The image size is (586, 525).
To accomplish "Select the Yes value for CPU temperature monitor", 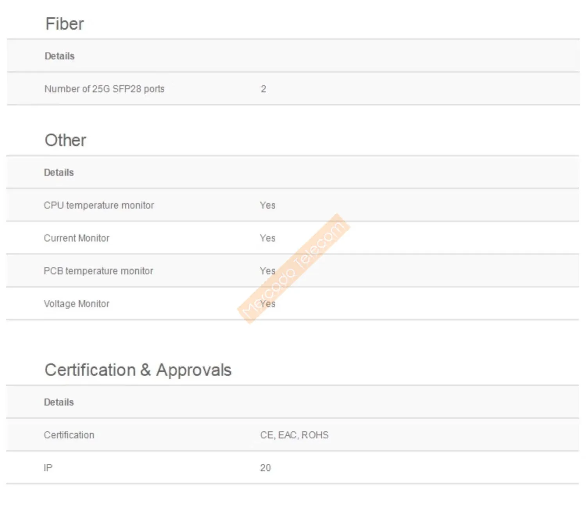I will click(268, 205).
